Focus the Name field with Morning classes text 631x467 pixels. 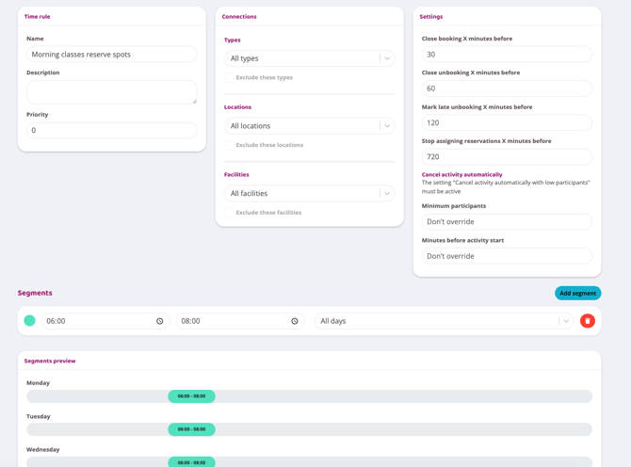[x=111, y=55]
